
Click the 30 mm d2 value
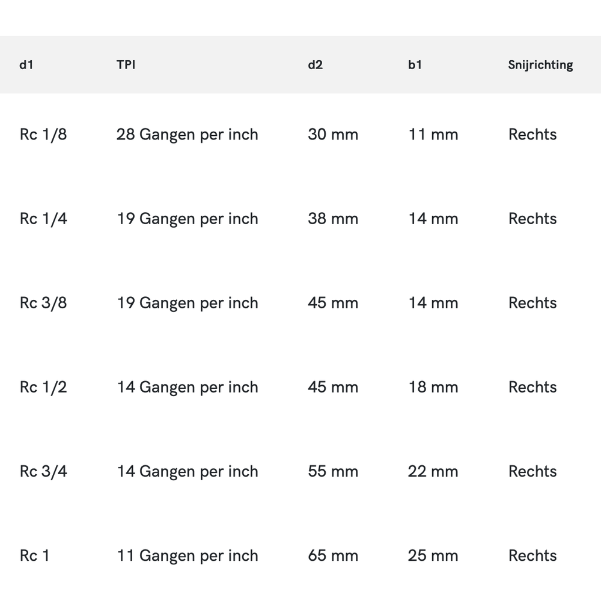pos(333,135)
